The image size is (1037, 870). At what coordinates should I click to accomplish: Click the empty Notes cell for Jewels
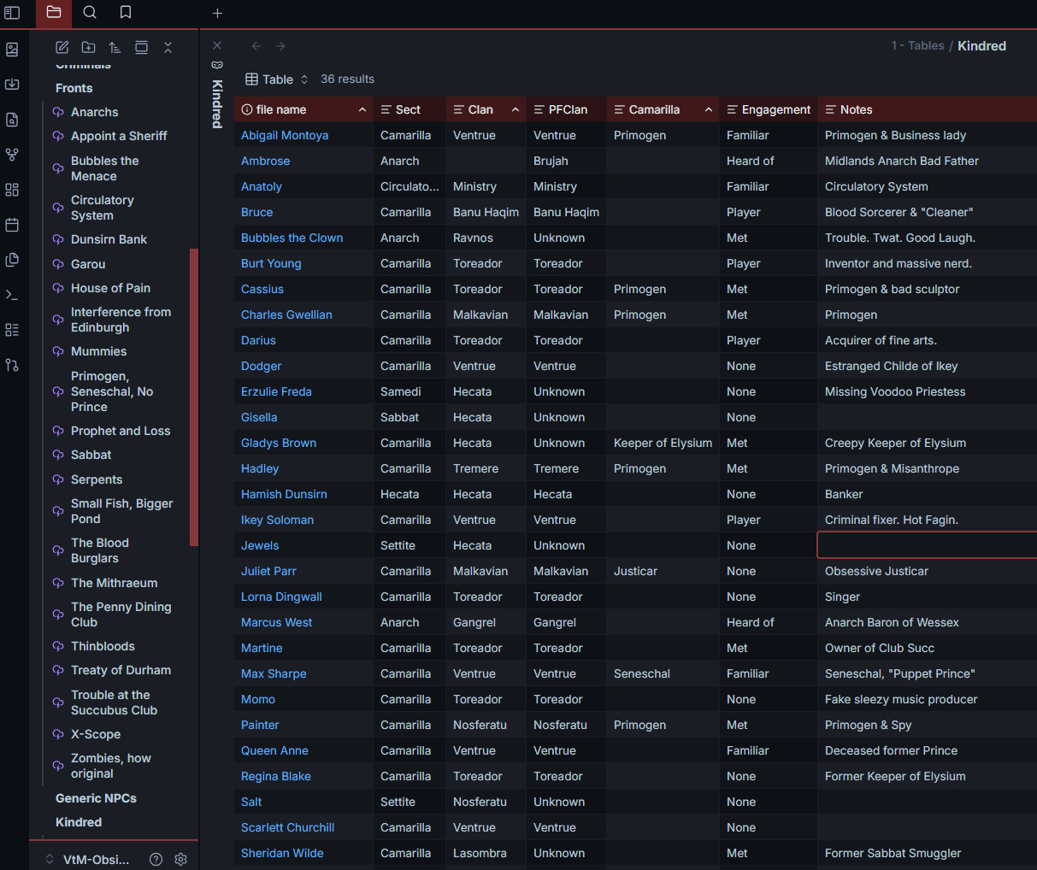tap(927, 545)
